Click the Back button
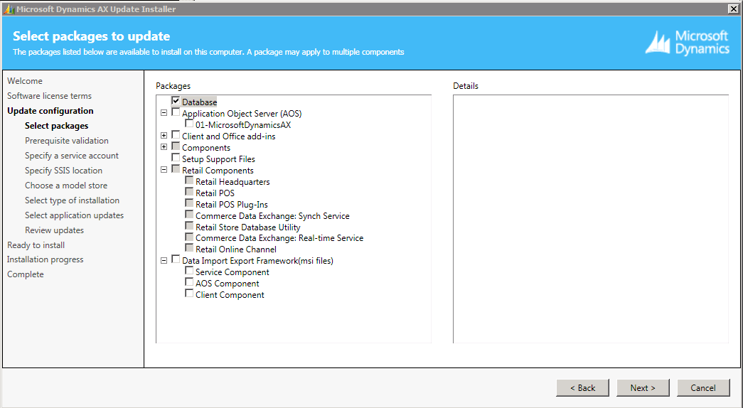This screenshot has width=743, height=408. click(x=582, y=388)
